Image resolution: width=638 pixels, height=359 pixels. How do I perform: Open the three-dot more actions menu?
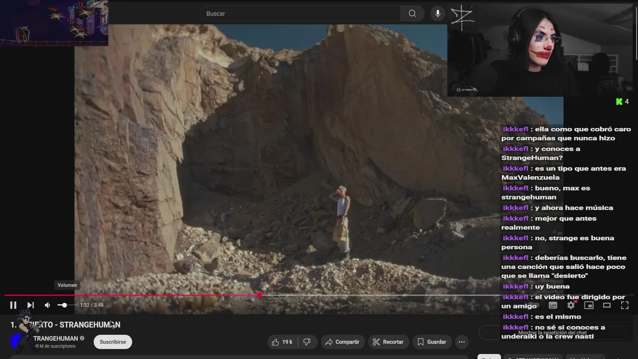click(x=462, y=342)
